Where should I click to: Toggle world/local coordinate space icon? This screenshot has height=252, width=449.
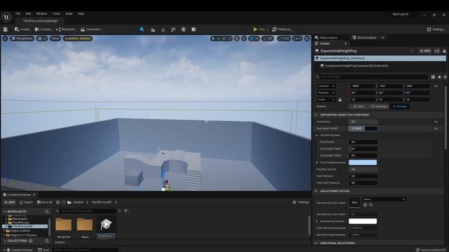[x=237, y=38]
